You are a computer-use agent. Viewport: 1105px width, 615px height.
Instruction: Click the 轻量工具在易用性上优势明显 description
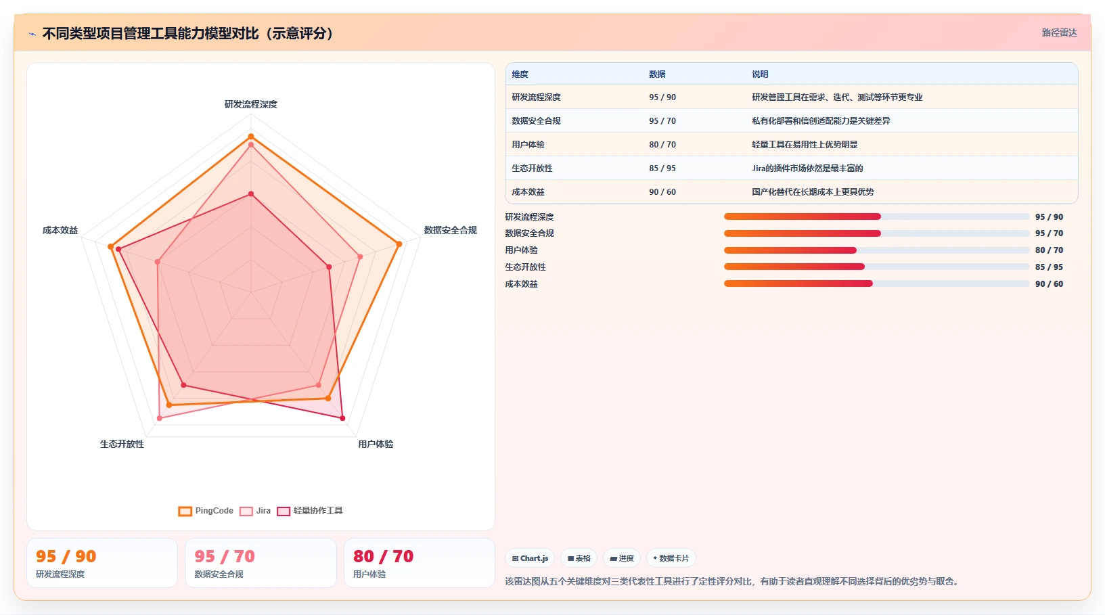pyautogui.click(x=805, y=145)
